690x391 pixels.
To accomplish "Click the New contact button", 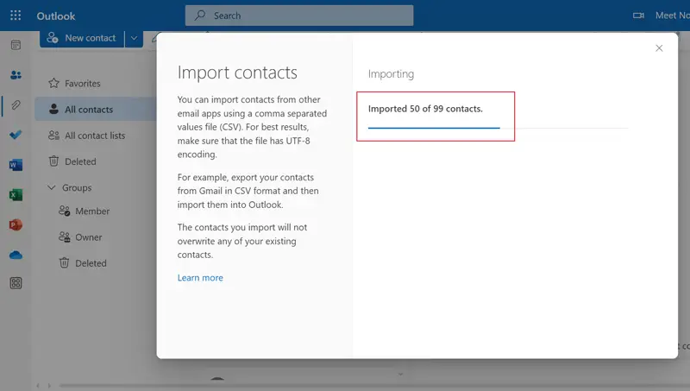I will click(x=82, y=38).
